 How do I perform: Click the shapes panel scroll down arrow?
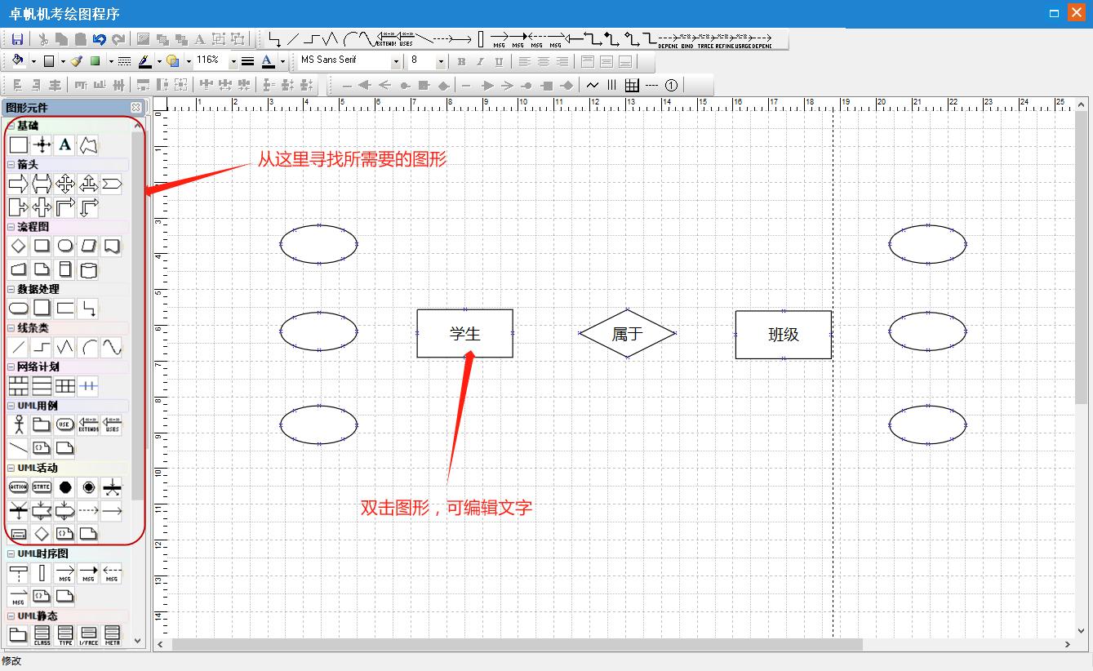[x=137, y=641]
